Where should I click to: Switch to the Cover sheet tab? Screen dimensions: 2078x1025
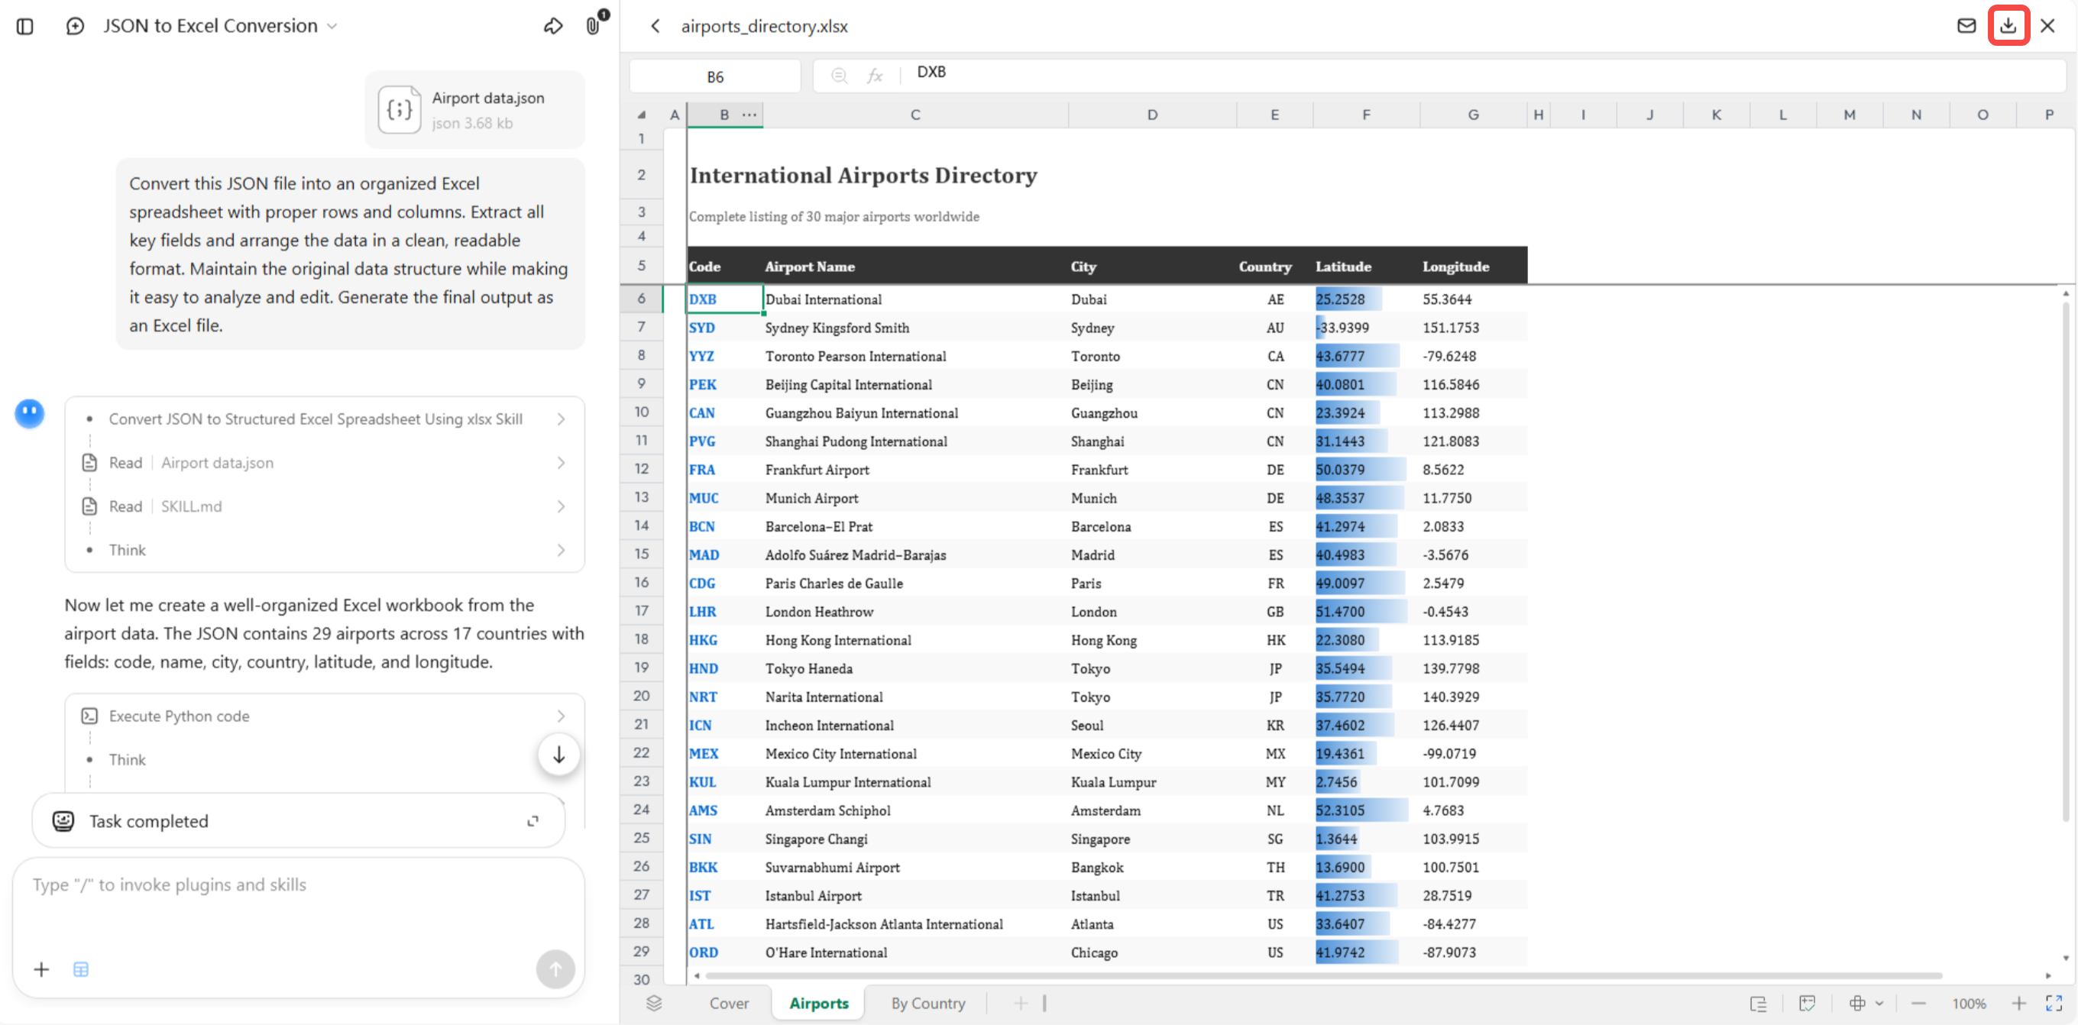click(x=728, y=1002)
